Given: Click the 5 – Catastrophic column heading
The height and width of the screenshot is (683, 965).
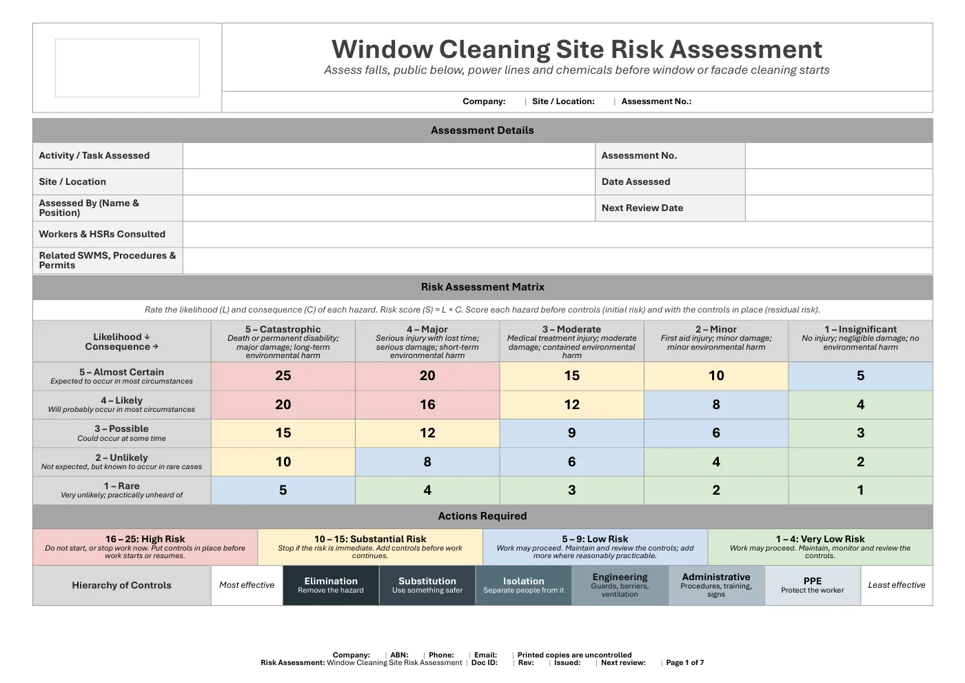Looking at the screenshot, I should point(283,341).
